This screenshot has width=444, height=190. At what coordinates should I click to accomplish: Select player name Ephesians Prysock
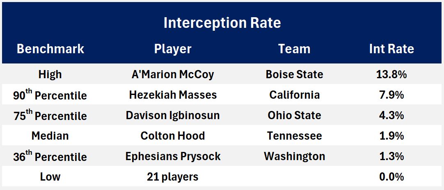173,156
